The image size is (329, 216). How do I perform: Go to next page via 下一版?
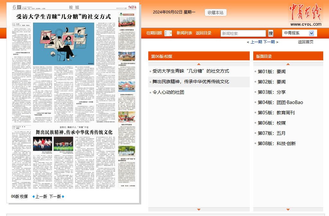click(x=55, y=196)
